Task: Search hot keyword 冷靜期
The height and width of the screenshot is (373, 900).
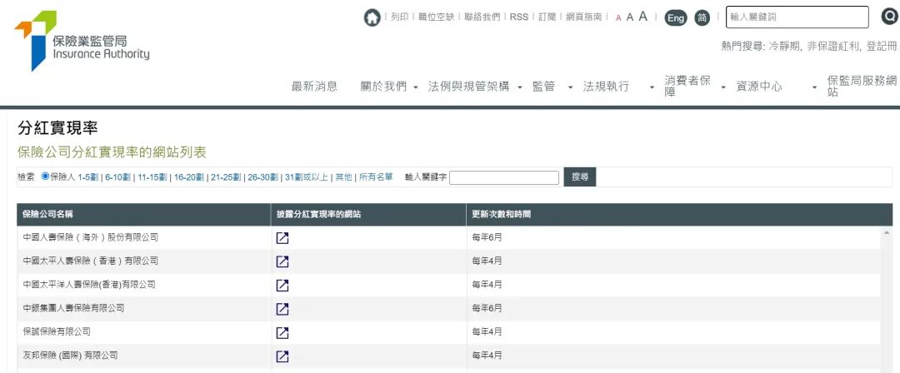Action: [785, 47]
